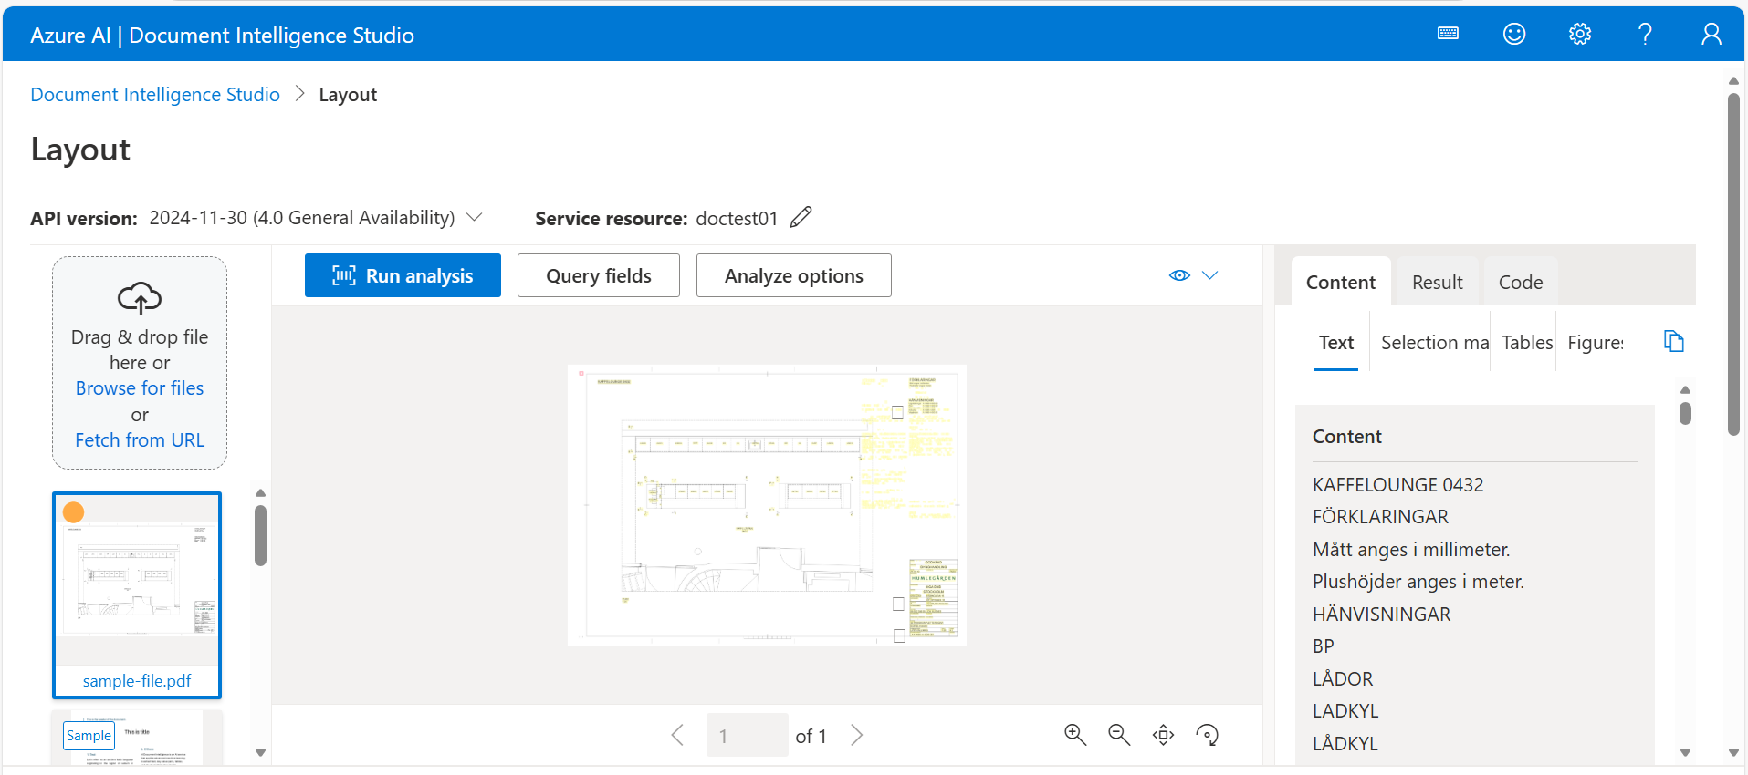Open the help question mark icon
The height and width of the screenshot is (775, 1748).
coord(1645,34)
